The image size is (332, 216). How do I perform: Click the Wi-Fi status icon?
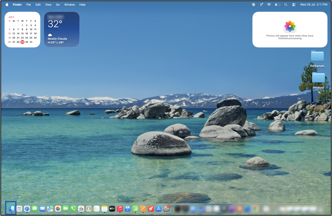[269, 5]
